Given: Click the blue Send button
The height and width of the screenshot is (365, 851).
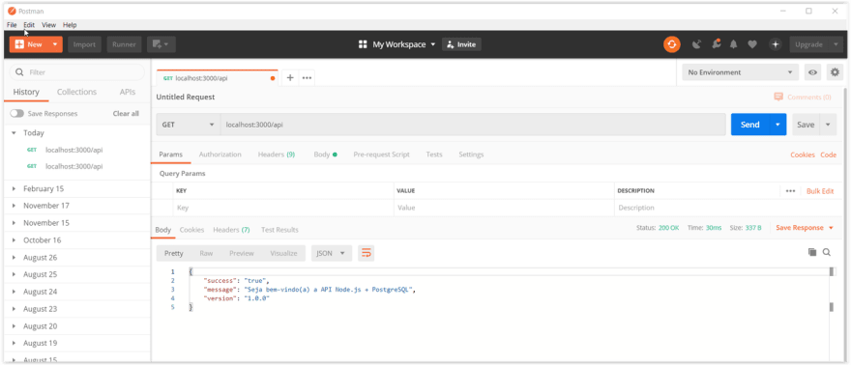Looking at the screenshot, I should pos(750,125).
